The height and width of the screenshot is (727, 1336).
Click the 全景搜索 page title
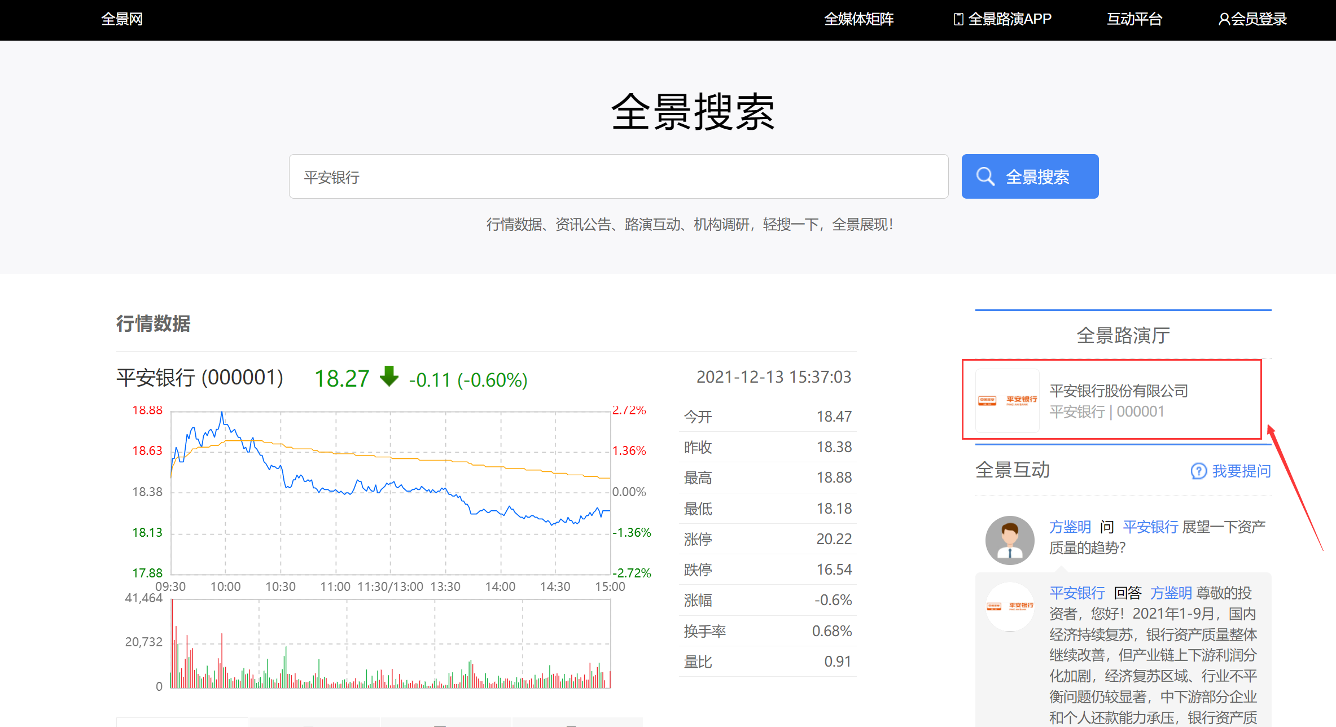click(693, 112)
